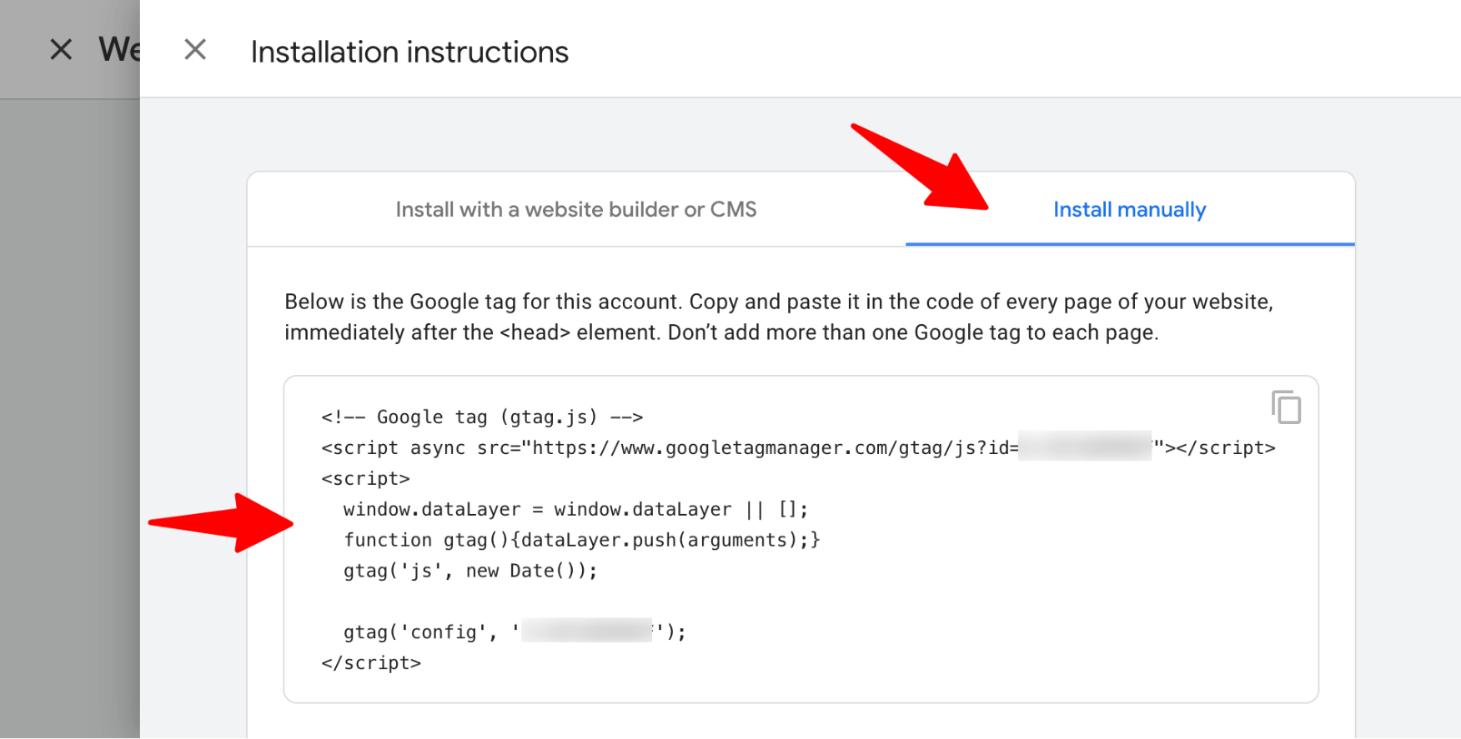Click the partially hidden 'We' title

tap(118, 50)
